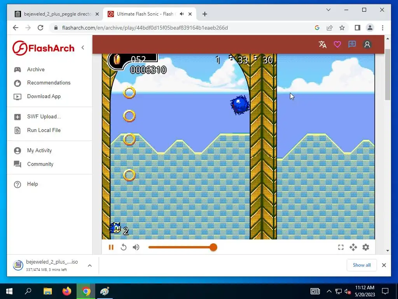Viewport: 398px width, 299px height.
Task: View site info with the lock icon
Action: coord(56,28)
